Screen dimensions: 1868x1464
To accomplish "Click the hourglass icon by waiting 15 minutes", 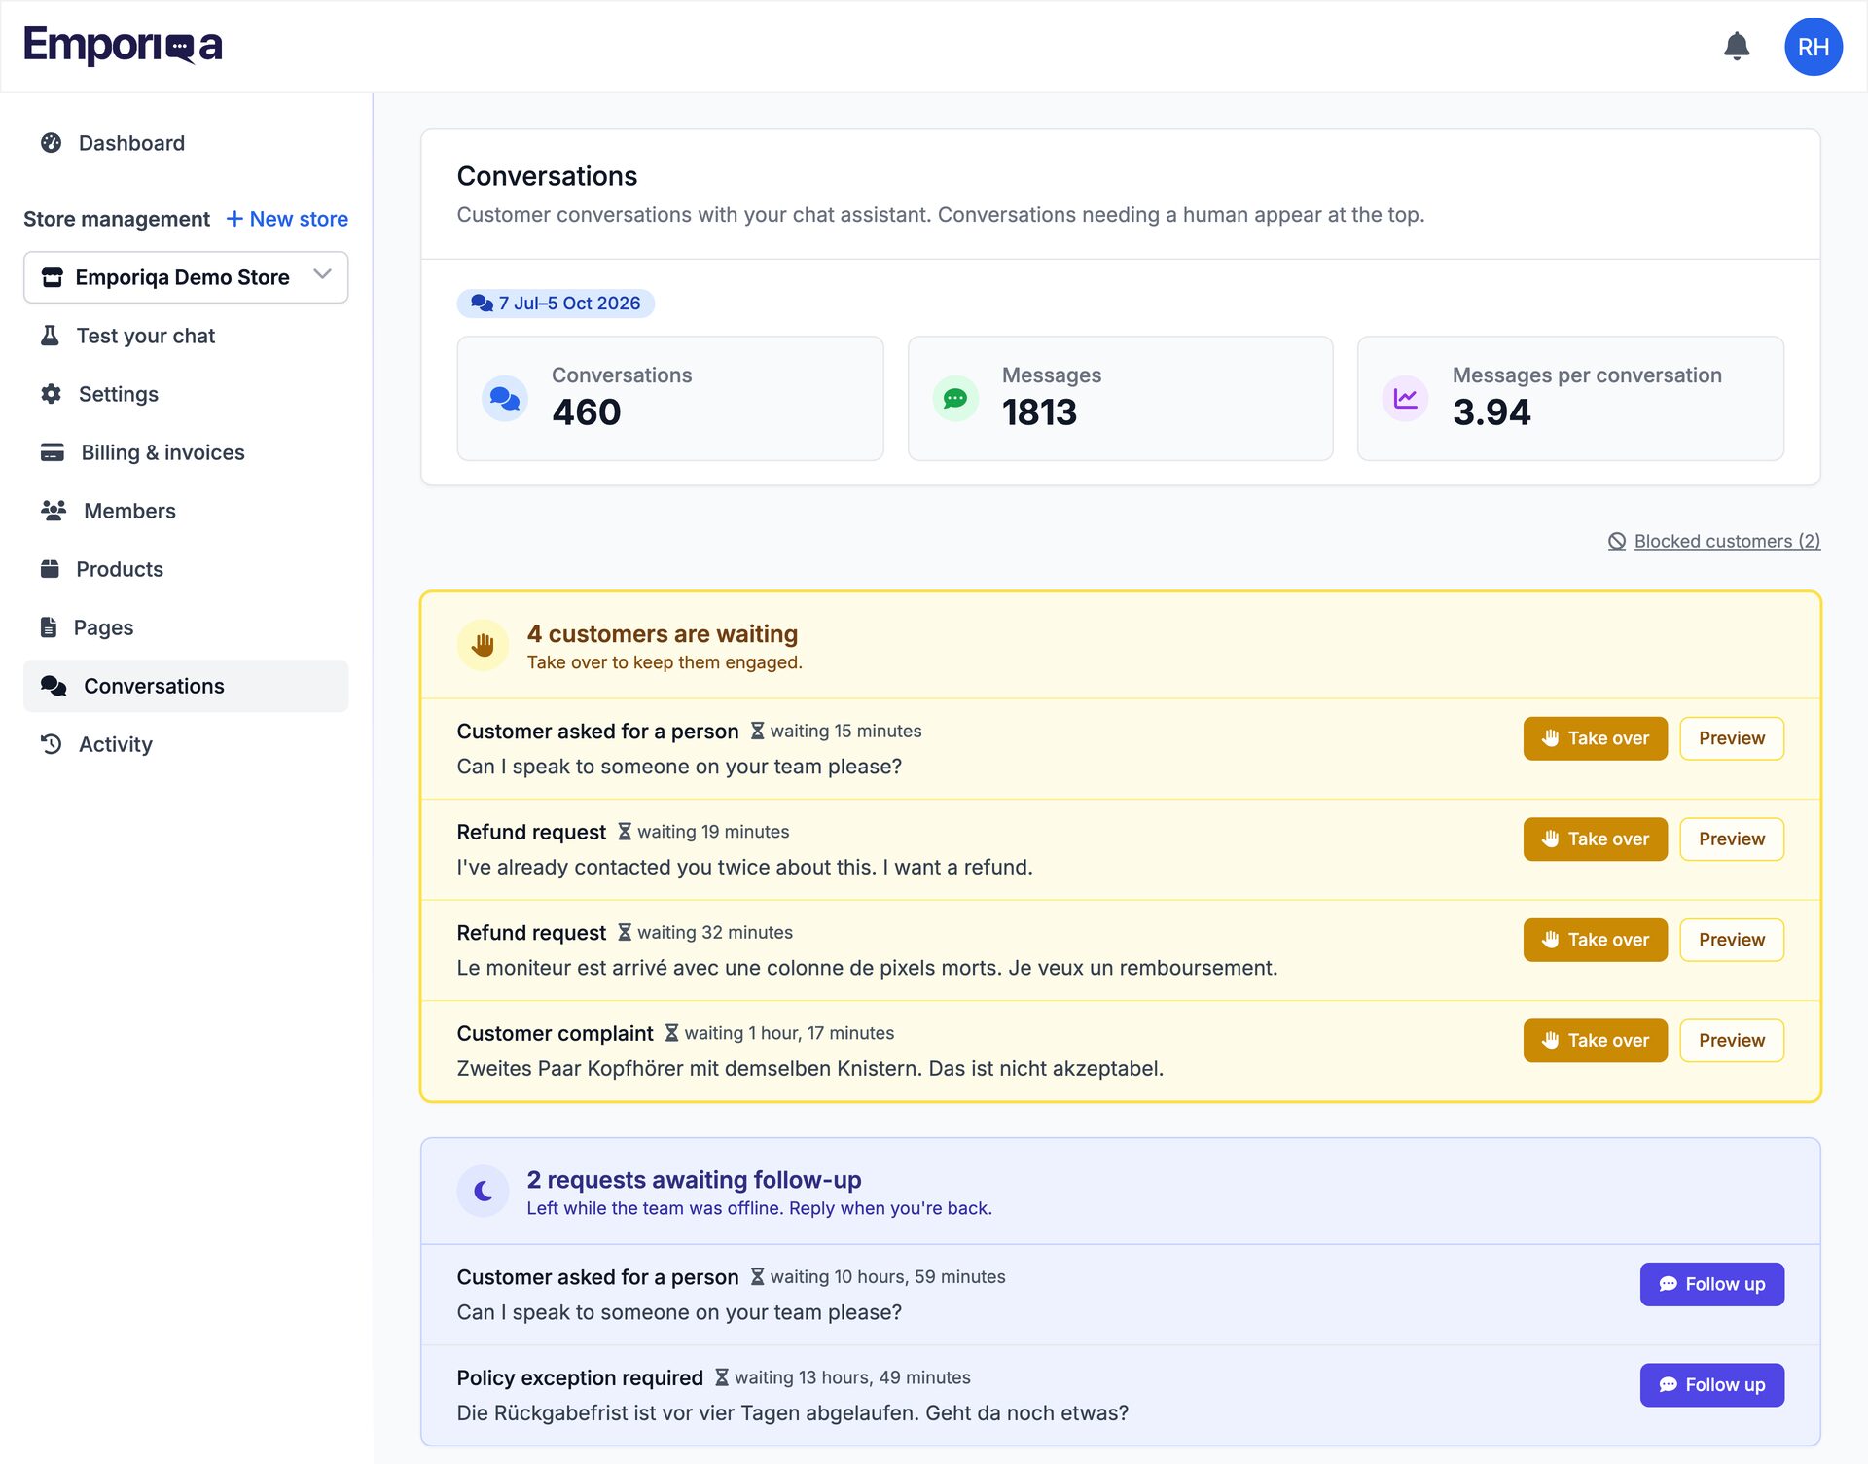I will coord(757,732).
